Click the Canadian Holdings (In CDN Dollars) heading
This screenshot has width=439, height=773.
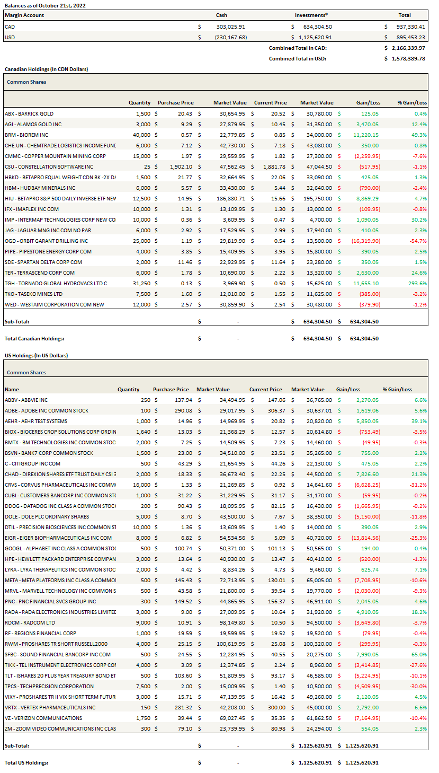click(46, 69)
